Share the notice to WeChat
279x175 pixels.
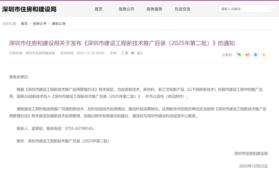[x=239, y=55]
